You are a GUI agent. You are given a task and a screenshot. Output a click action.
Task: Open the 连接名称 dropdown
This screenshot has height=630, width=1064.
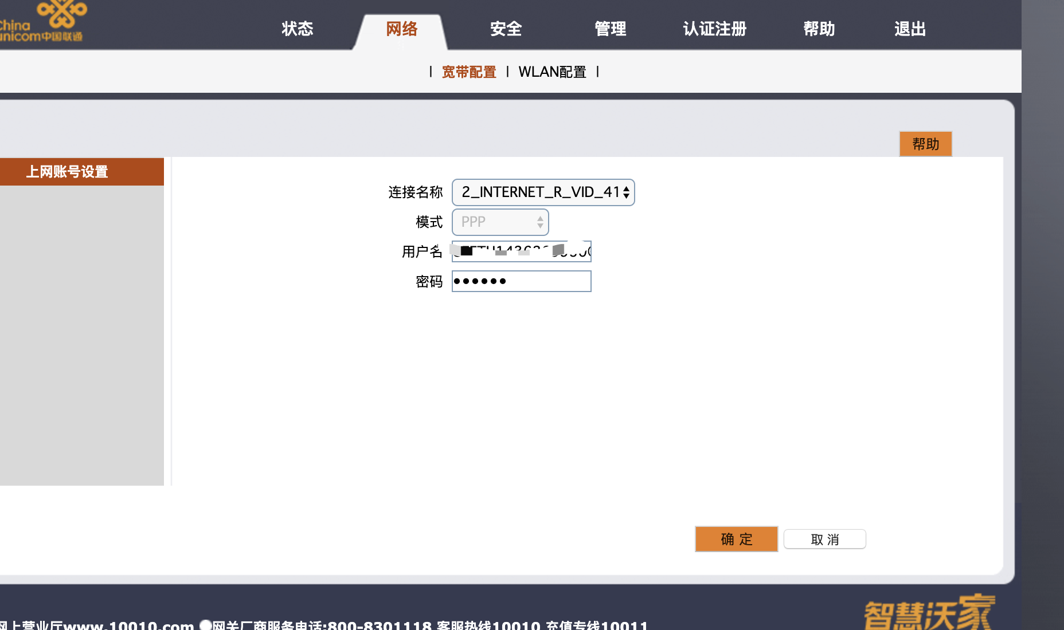point(543,192)
